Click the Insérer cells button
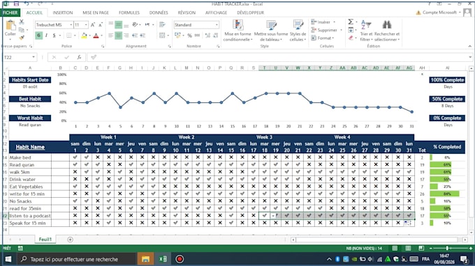This screenshot has height=266, width=475. (323, 22)
